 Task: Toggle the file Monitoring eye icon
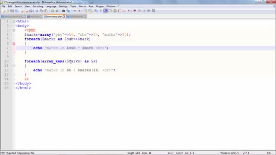pos(129,11)
